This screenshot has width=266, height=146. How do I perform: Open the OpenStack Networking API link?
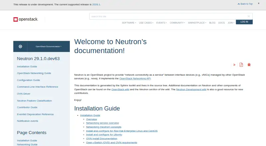click(135, 79)
